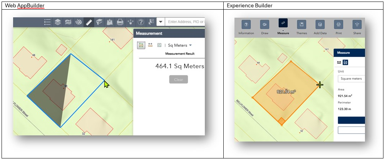Viewport: 385px width, 160px height.
Task: Open the Help question mark icon in Web AppBuilder
Action: pyautogui.click(x=141, y=22)
